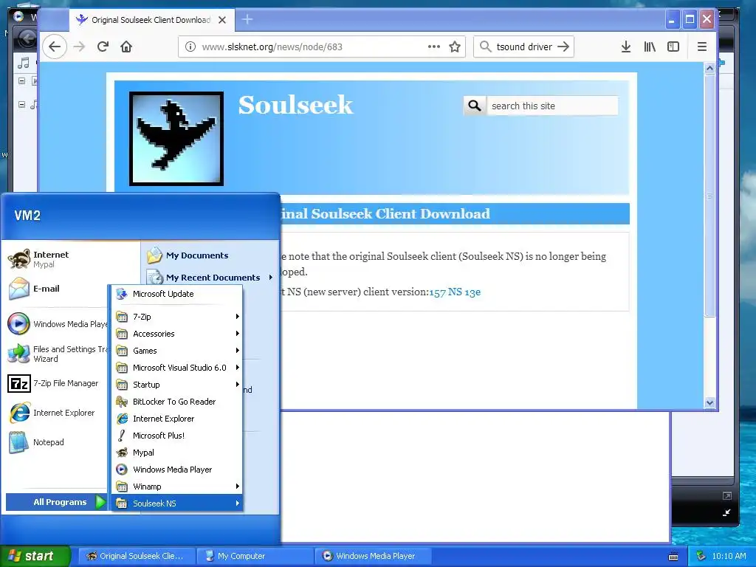This screenshot has width=756, height=567.
Task: Open page actions three-dot menu
Action: 434,47
